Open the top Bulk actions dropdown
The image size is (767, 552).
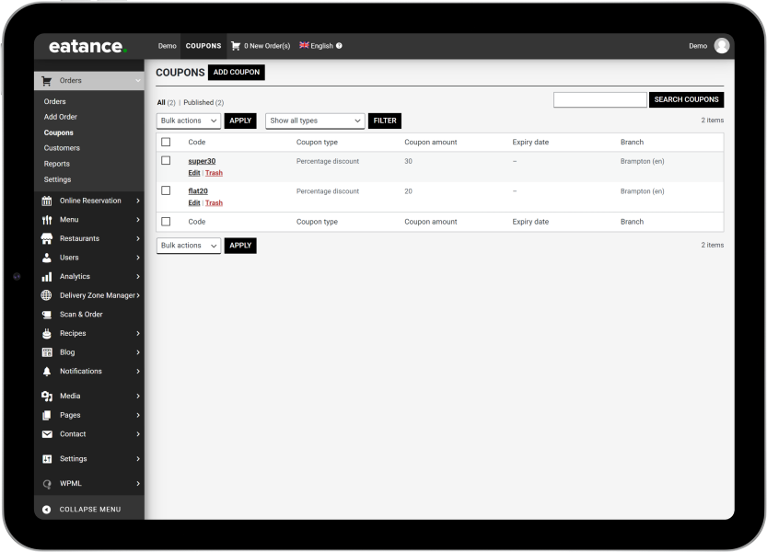pyautogui.click(x=189, y=121)
